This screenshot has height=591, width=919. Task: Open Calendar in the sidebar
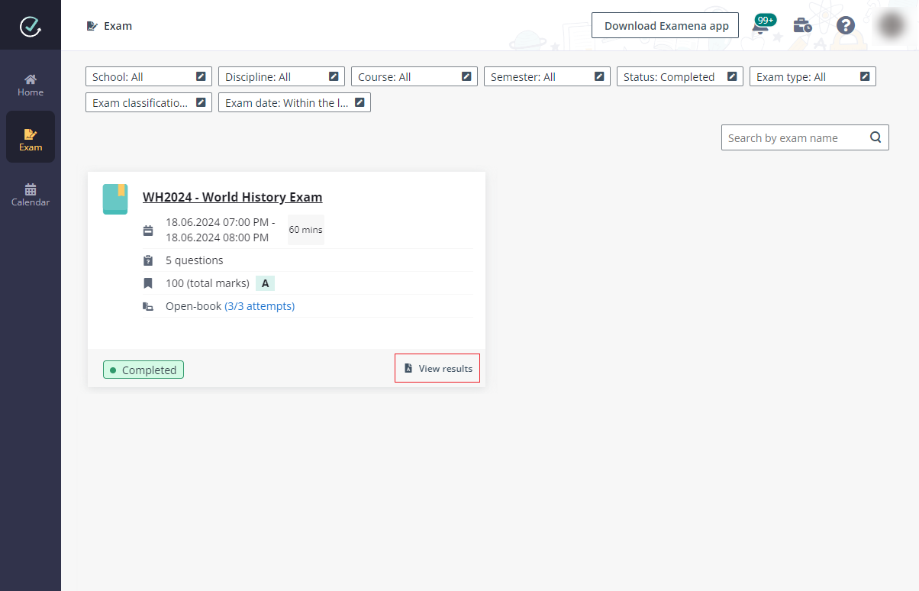31,195
